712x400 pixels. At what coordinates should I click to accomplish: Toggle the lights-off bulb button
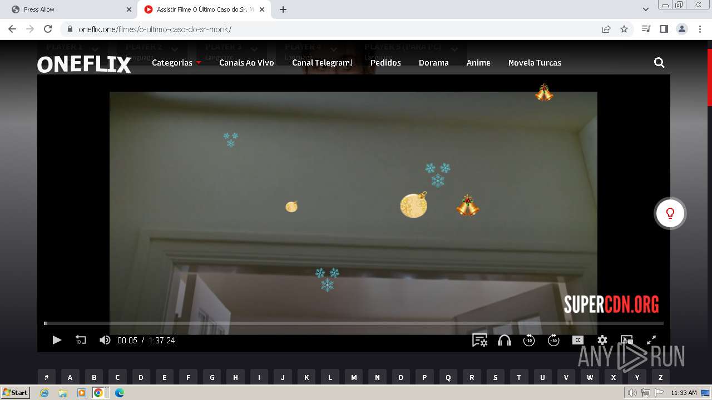click(x=670, y=213)
